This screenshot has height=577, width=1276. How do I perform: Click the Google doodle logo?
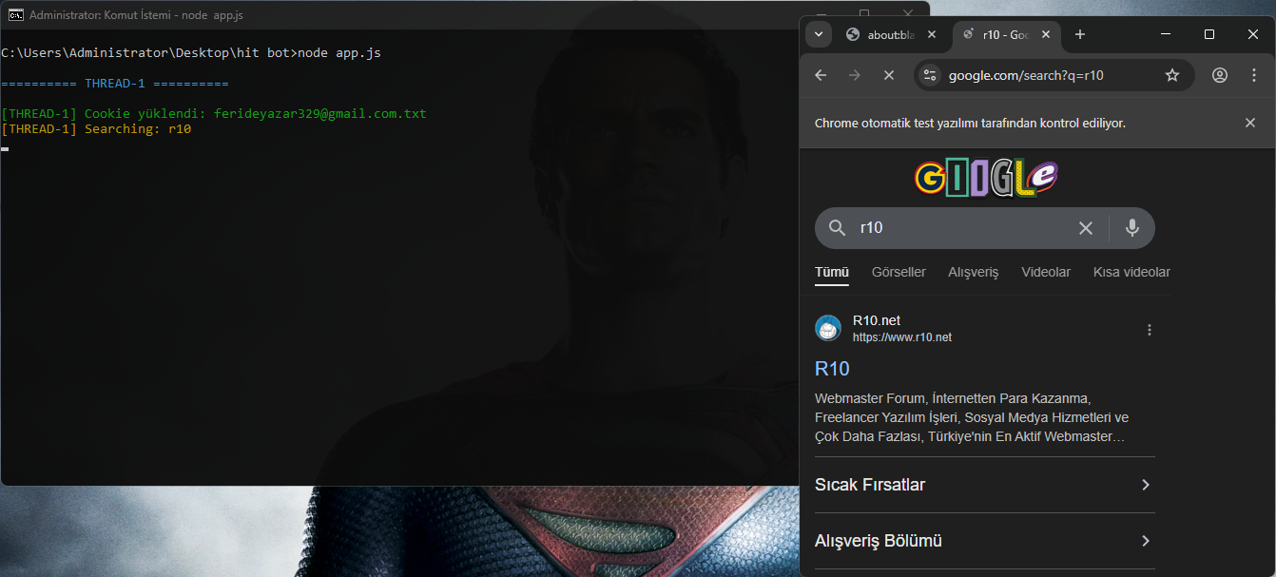[985, 178]
